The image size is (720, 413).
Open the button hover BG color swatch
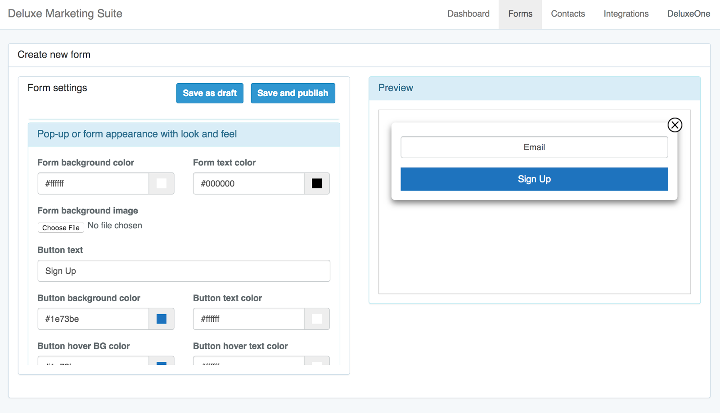(162, 361)
